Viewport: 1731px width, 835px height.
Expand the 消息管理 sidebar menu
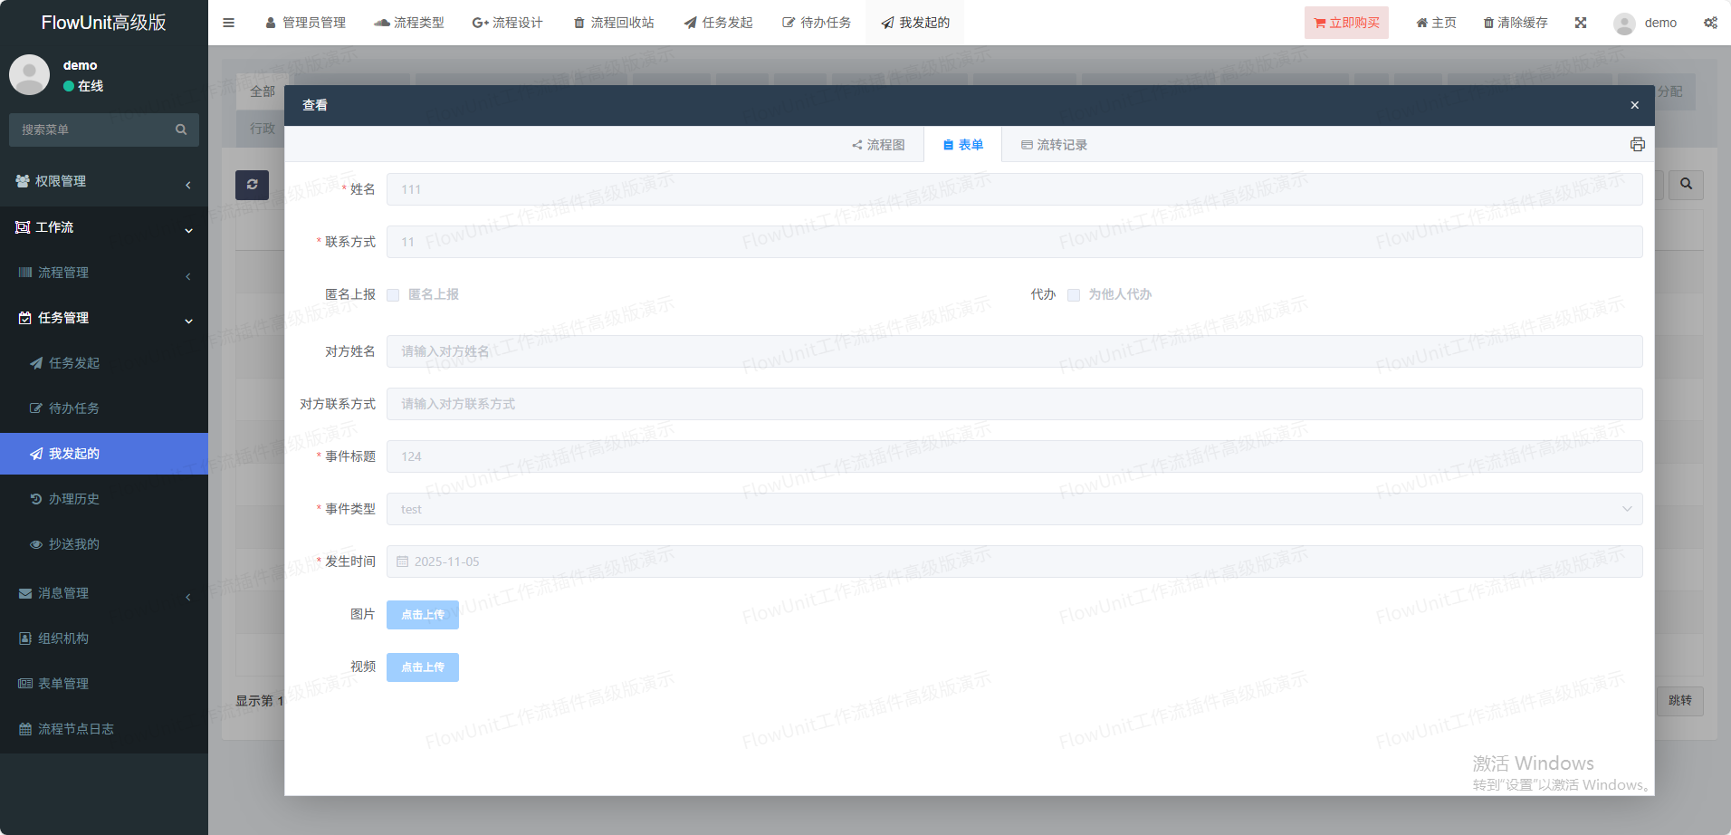pos(104,593)
